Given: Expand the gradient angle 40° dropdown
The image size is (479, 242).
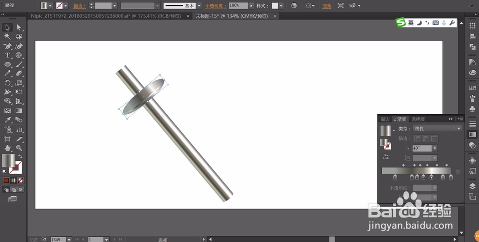Looking at the screenshot, I should point(435,148).
